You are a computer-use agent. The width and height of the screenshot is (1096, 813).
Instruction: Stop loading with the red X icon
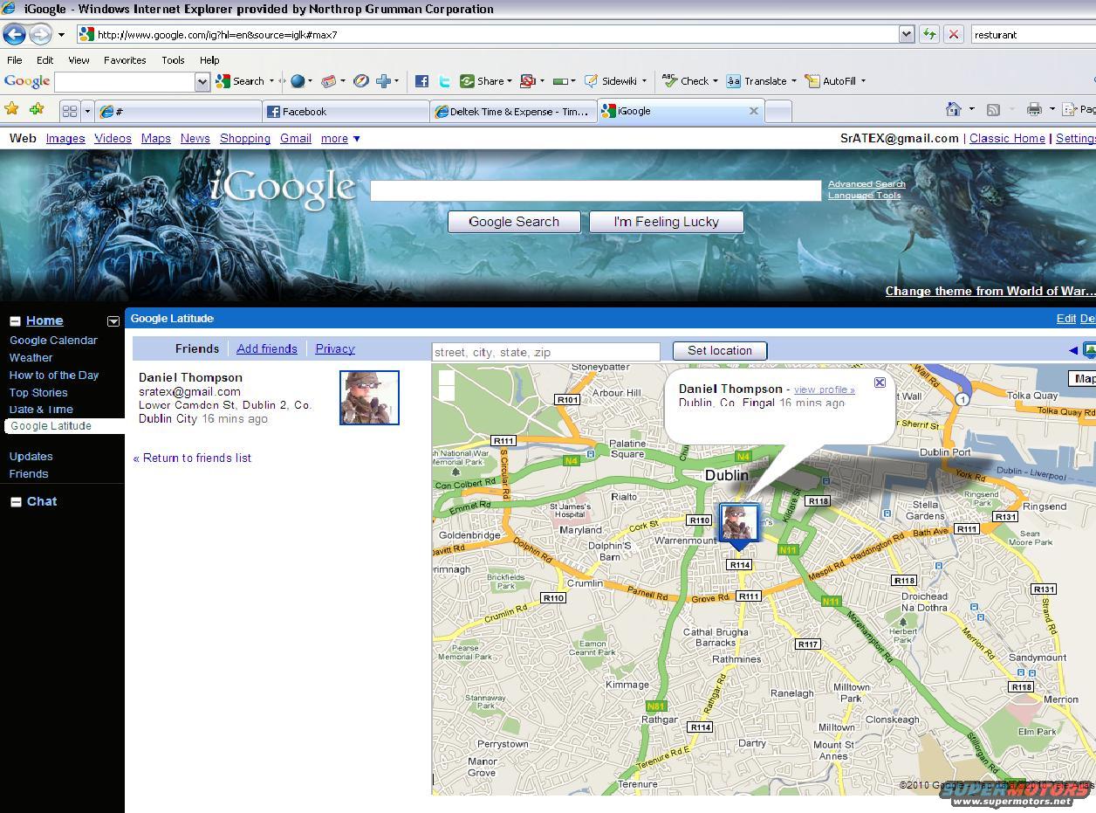(954, 34)
